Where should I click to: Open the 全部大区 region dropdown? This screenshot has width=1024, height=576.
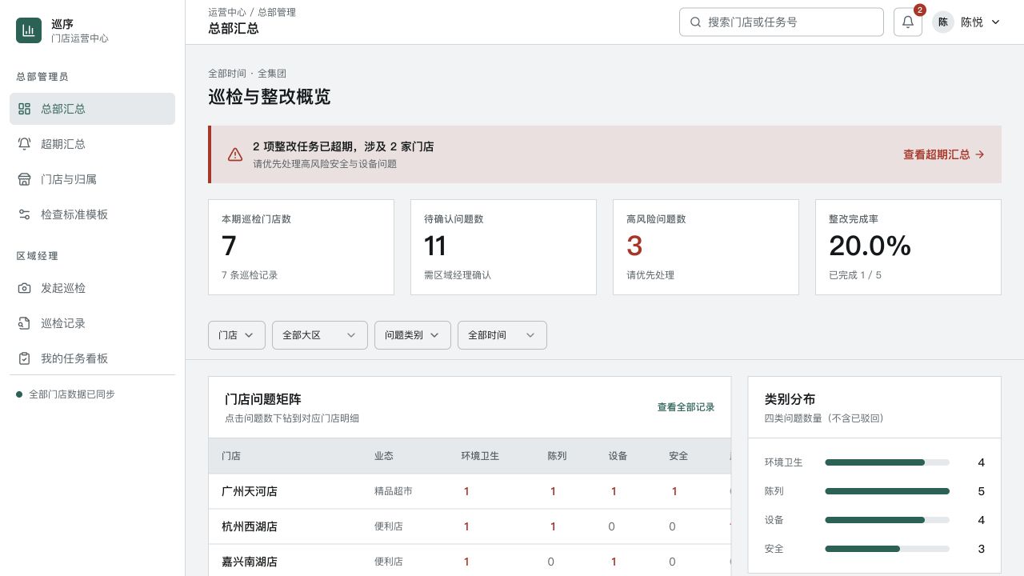(x=320, y=335)
